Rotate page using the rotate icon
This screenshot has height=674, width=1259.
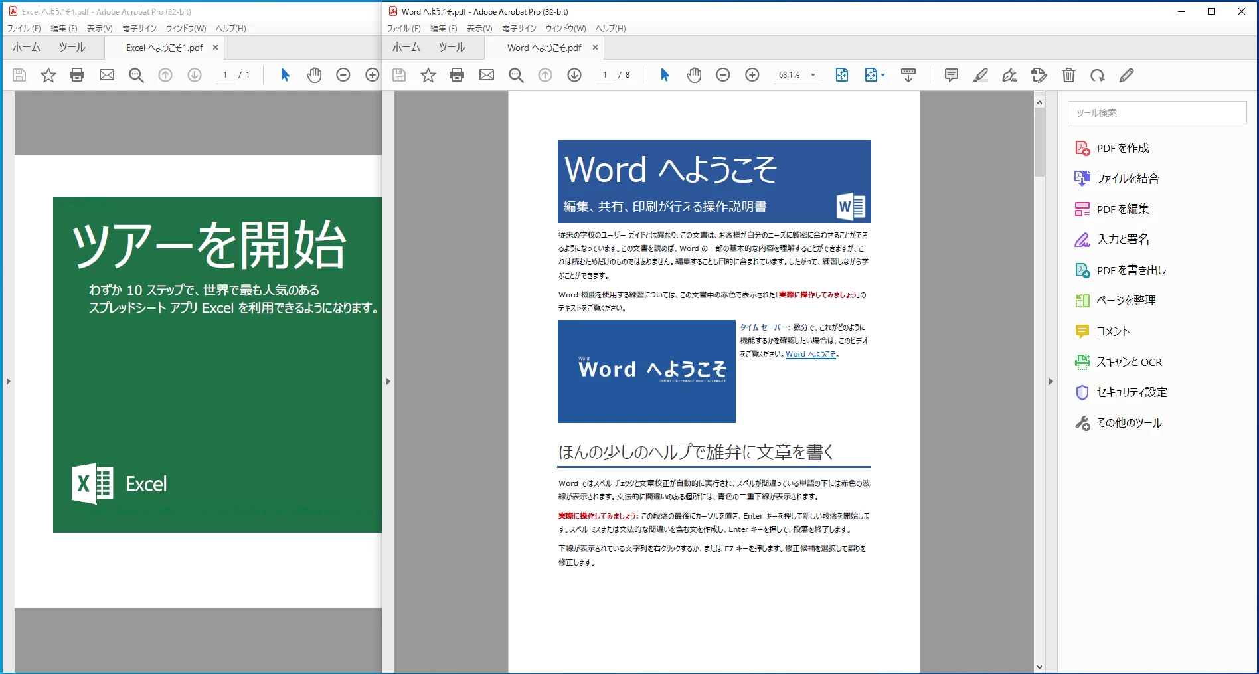coord(1097,75)
